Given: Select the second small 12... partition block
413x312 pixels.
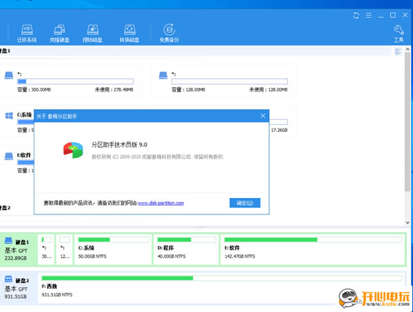Looking at the screenshot, I should coord(65,249).
